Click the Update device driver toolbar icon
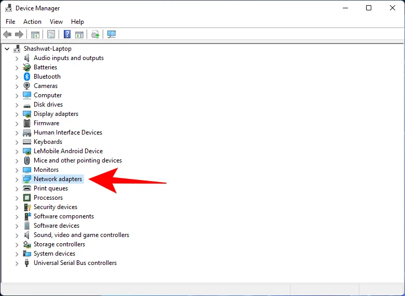405x296 pixels. point(95,34)
